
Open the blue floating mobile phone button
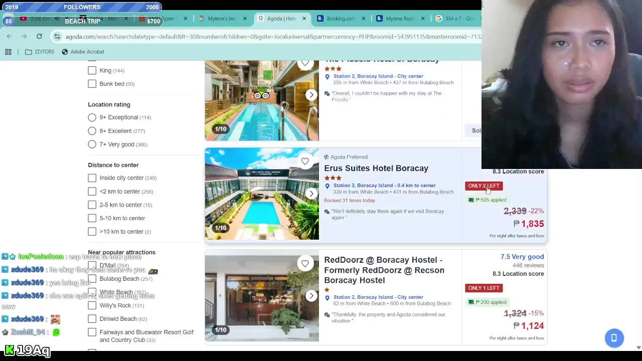point(614,338)
